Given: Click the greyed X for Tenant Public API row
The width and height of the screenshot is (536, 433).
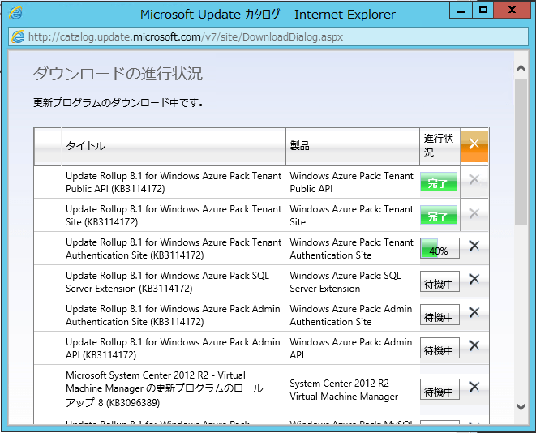Looking at the screenshot, I should 474,179.
